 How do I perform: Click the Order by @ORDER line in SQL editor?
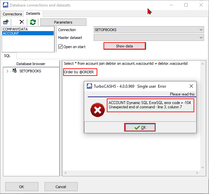click(x=79, y=72)
